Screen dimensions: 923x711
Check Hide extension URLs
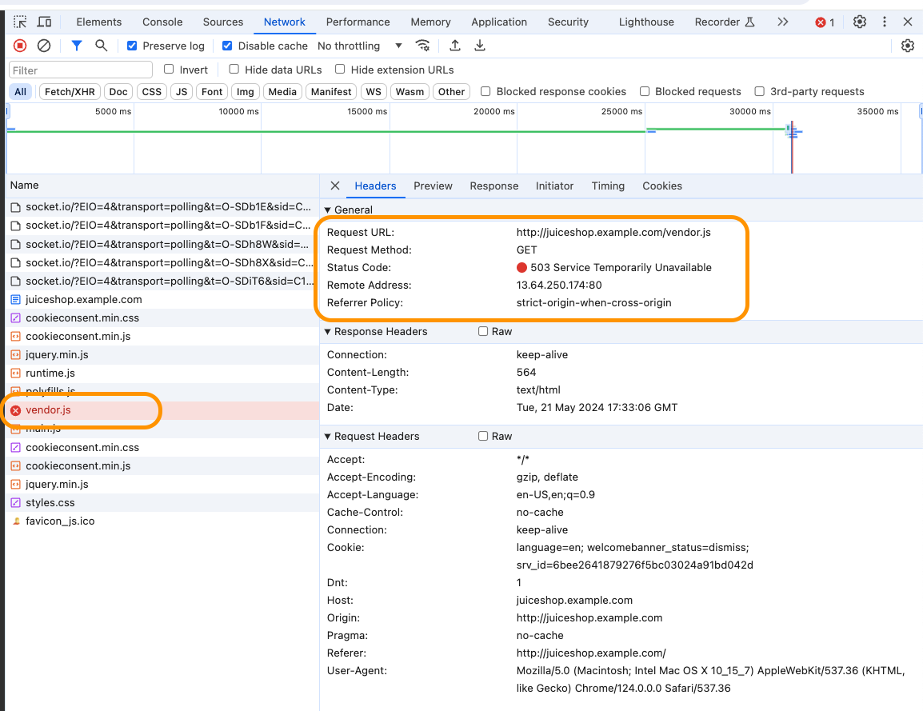[x=340, y=70]
